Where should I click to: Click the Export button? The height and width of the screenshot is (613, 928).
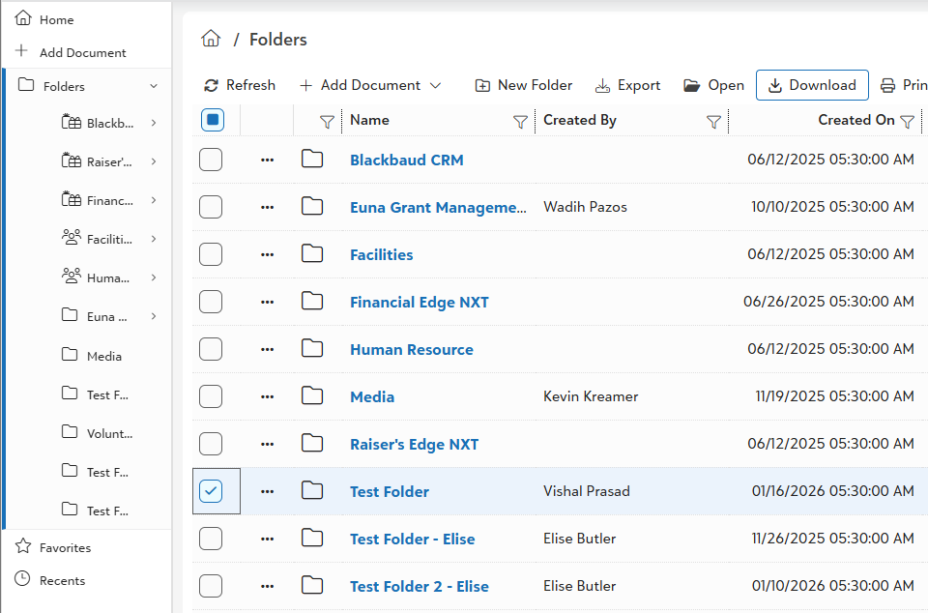click(x=628, y=85)
